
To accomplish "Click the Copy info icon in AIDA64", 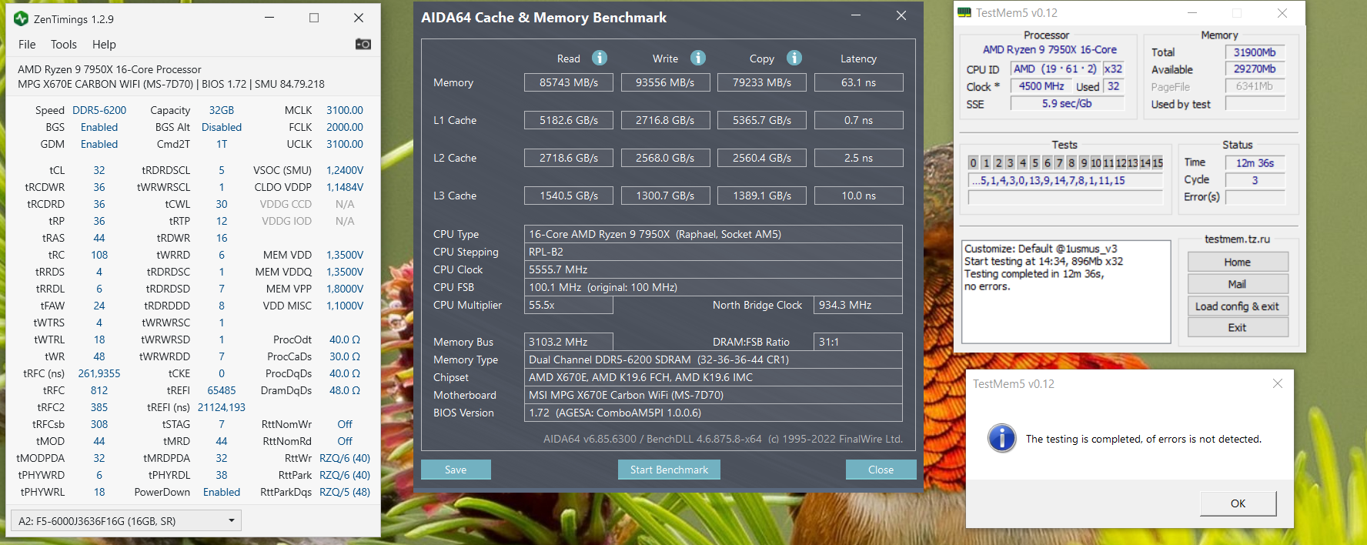I will (794, 58).
